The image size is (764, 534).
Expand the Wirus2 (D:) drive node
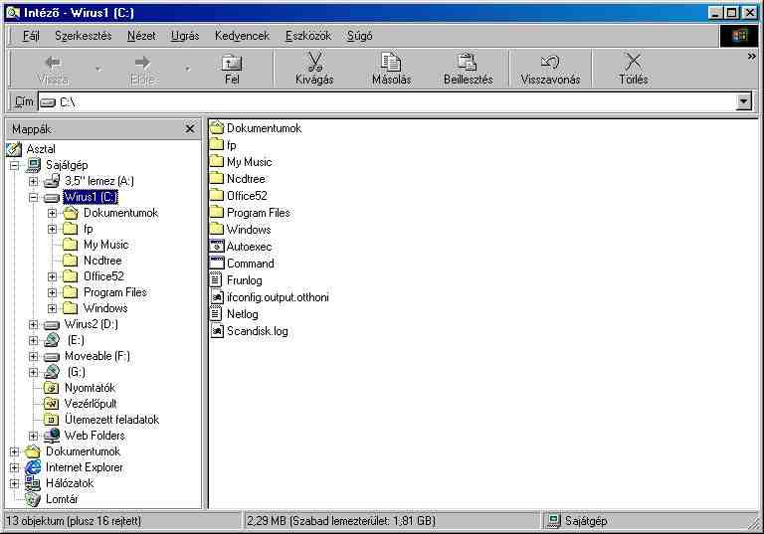[34, 324]
